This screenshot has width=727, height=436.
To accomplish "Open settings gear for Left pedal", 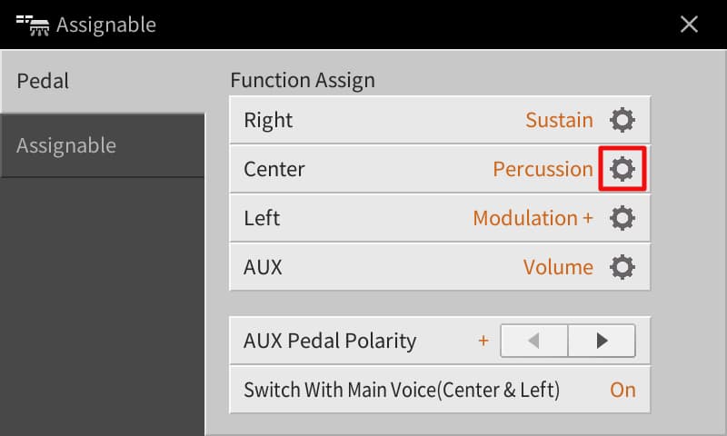I will (622, 218).
